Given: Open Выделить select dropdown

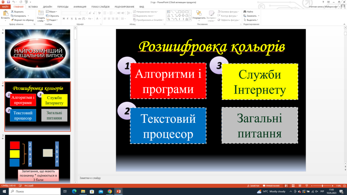Looking at the screenshot, I should (x=251, y=20).
